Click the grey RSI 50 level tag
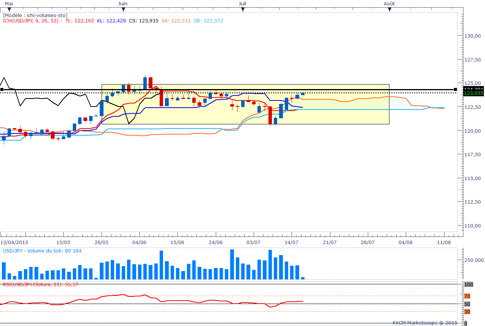The width and height of the screenshot is (485, 326). 467,304
